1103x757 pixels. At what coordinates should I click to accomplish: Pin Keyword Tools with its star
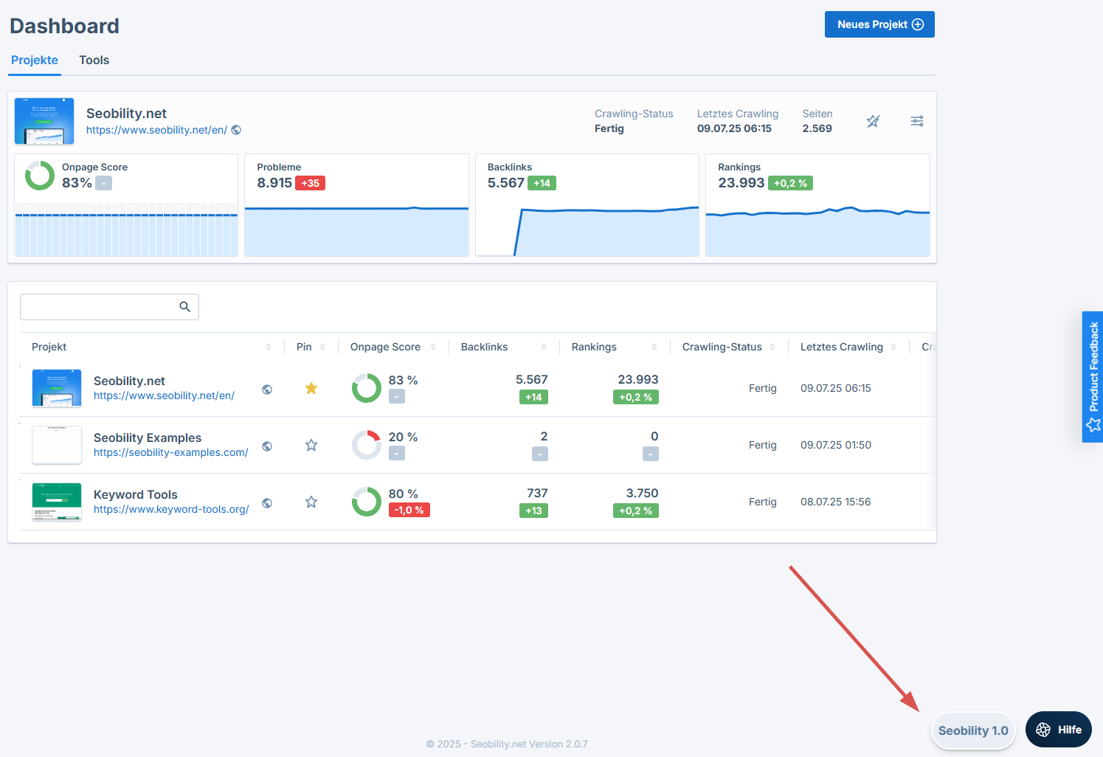(x=311, y=502)
